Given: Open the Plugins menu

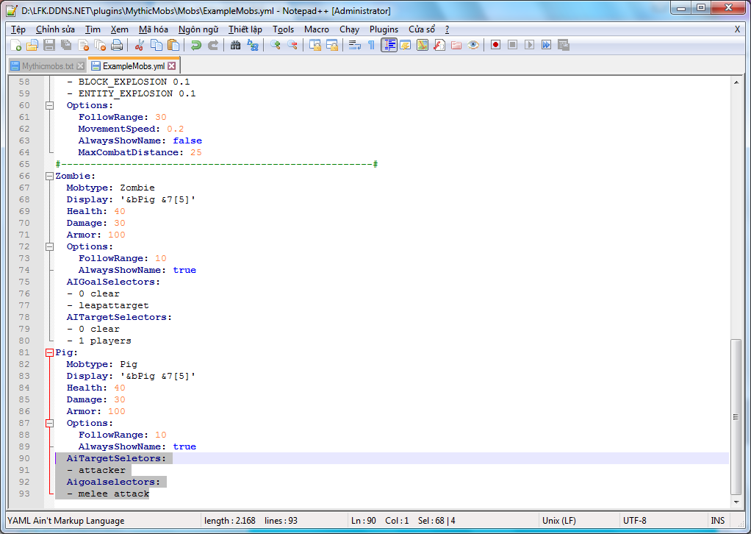Looking at the screenshot, I should 384,29.
